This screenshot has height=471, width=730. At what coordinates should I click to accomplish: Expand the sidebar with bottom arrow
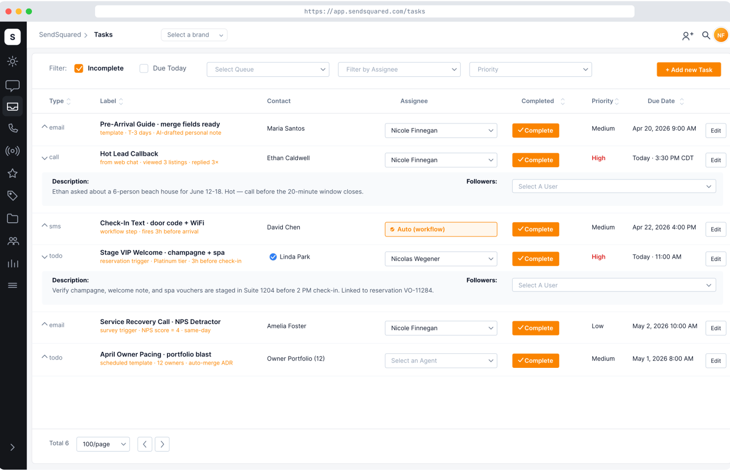click(x=12, y=447)
